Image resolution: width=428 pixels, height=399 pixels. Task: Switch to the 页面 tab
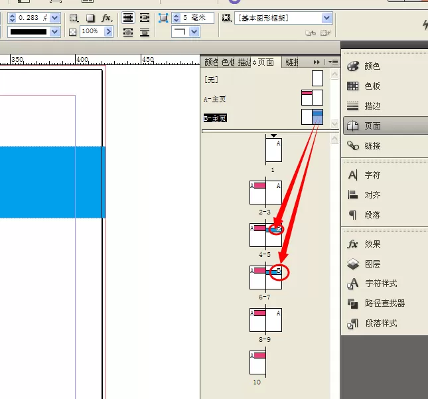(266, 62)
